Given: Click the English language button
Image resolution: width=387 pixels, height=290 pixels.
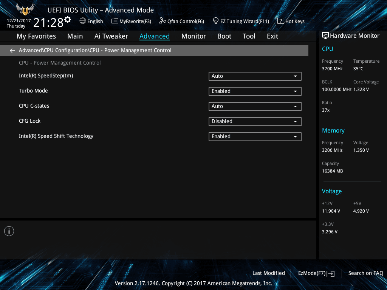Looking at the screenshot, I should coord(91,21).
